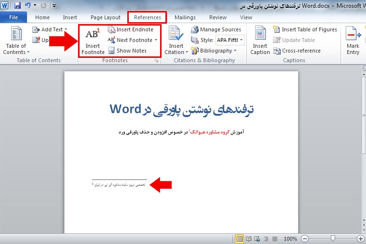Zoom out with the minus button
The width and height of the screenshot is (366, 244).
[x=305, y=239]
